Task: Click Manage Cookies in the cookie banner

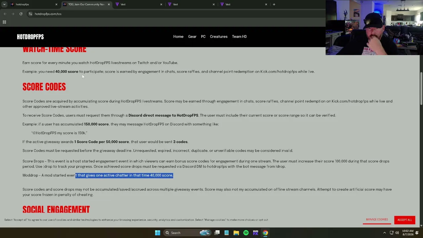Action: [377, 220]
